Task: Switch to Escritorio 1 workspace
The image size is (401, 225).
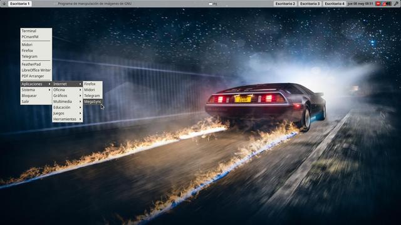Action: [x=20, y=4]
